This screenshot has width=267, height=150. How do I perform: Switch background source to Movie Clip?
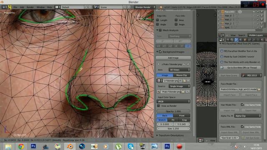point(182,75)
